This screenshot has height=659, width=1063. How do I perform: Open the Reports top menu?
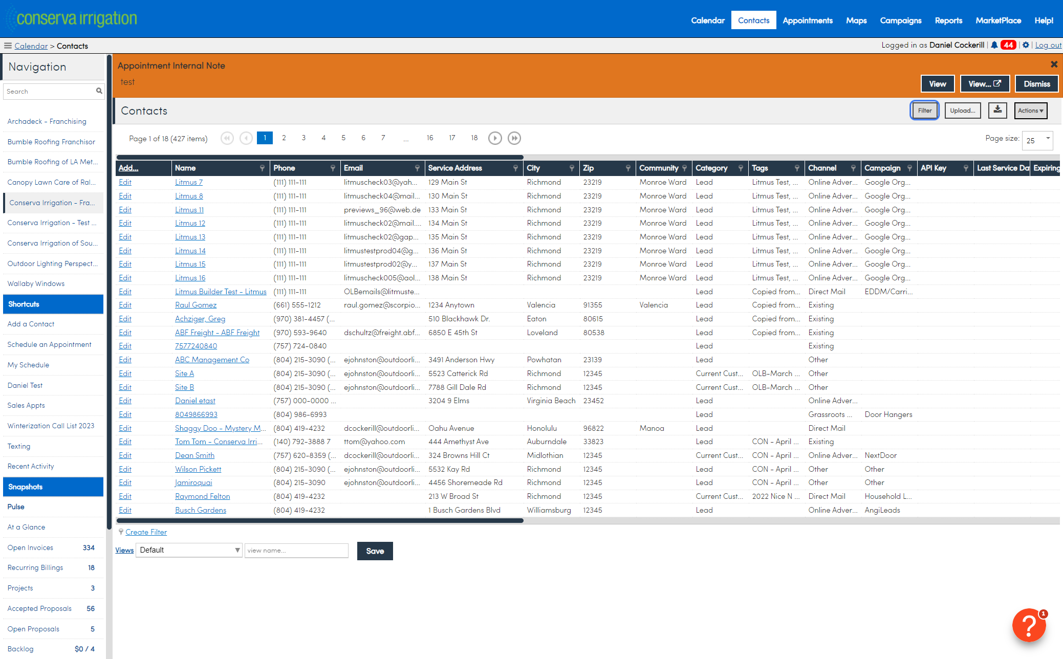[948, 20]
